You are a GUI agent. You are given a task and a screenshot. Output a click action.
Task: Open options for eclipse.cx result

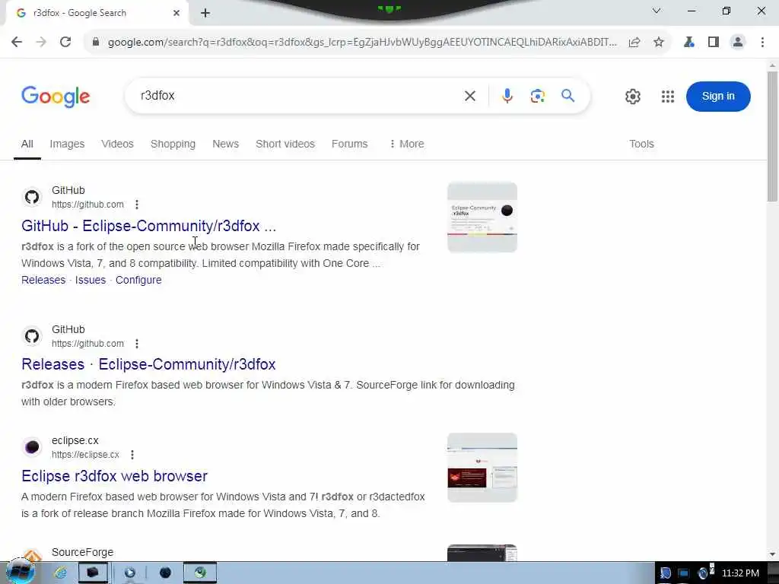[x=132, y=455]
